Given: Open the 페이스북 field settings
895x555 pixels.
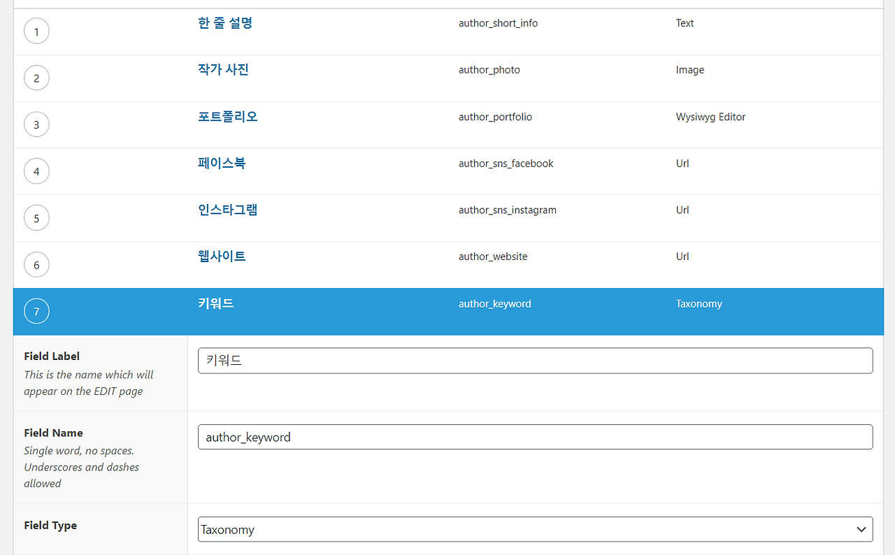Looking at the screenshot, I should coord(222,164).
